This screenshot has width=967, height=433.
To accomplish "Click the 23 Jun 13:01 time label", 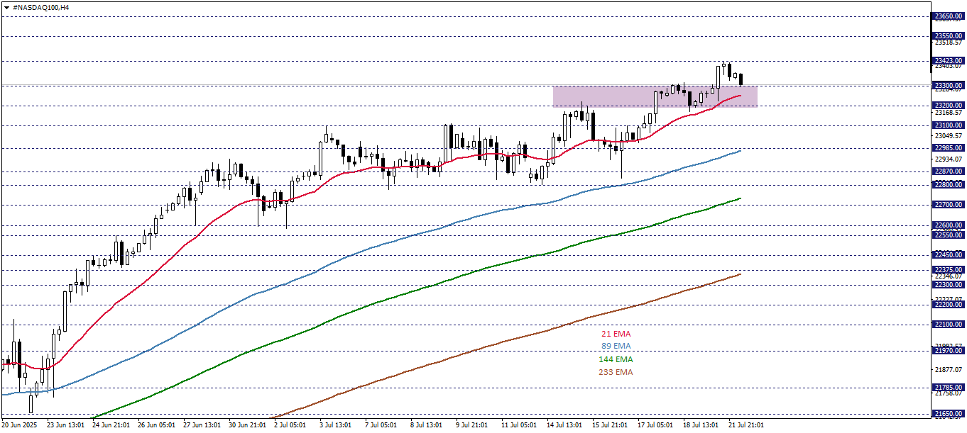I will pos(65,426).
